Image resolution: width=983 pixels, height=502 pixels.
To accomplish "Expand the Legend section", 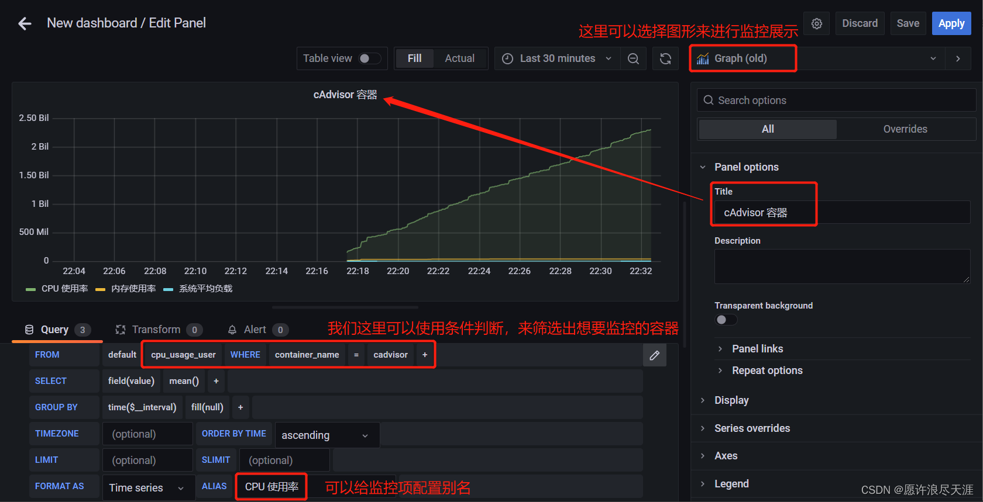I will pyautogui.click(x=731, y=484).
